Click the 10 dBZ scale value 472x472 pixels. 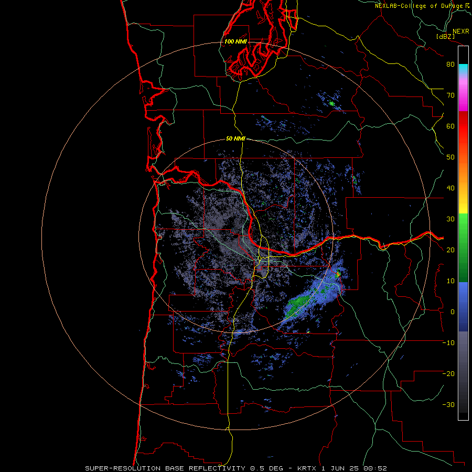450,281
